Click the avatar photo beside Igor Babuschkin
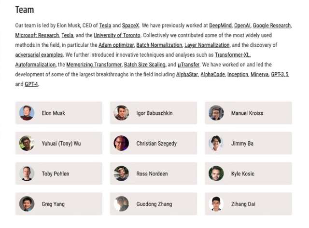The width and height of the screenshot is (309, 228). [121, 113]
